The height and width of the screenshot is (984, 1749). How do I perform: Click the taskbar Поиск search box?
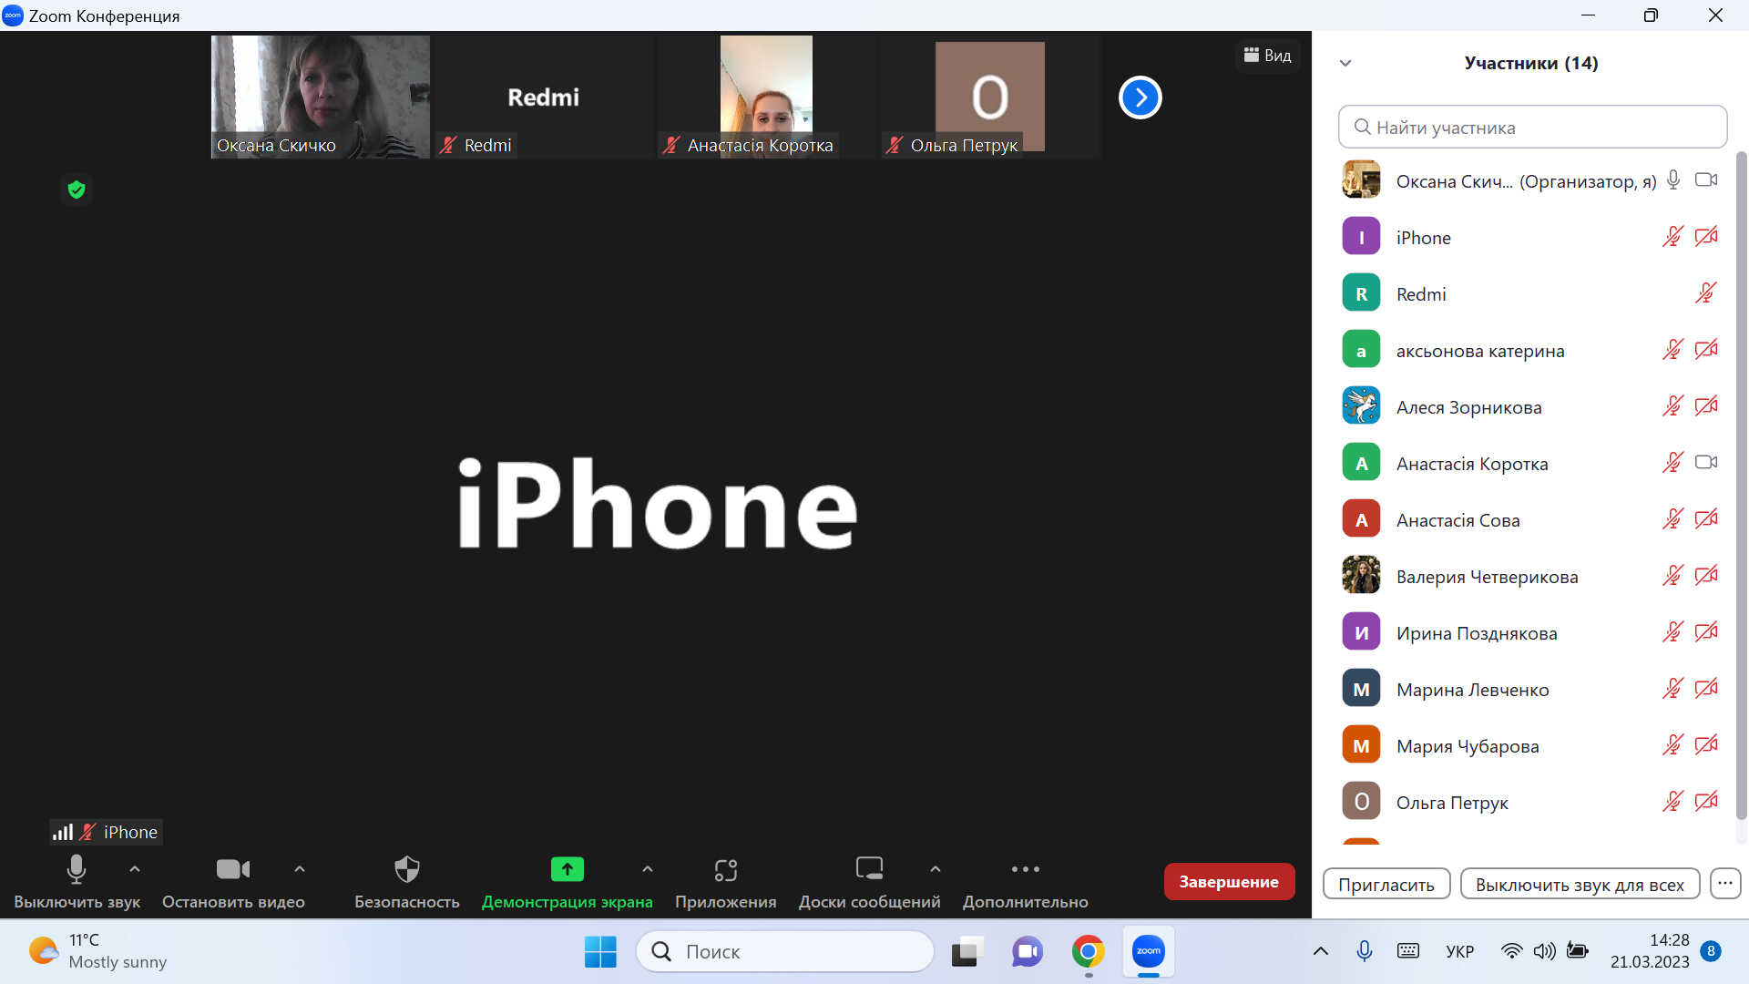785,951
